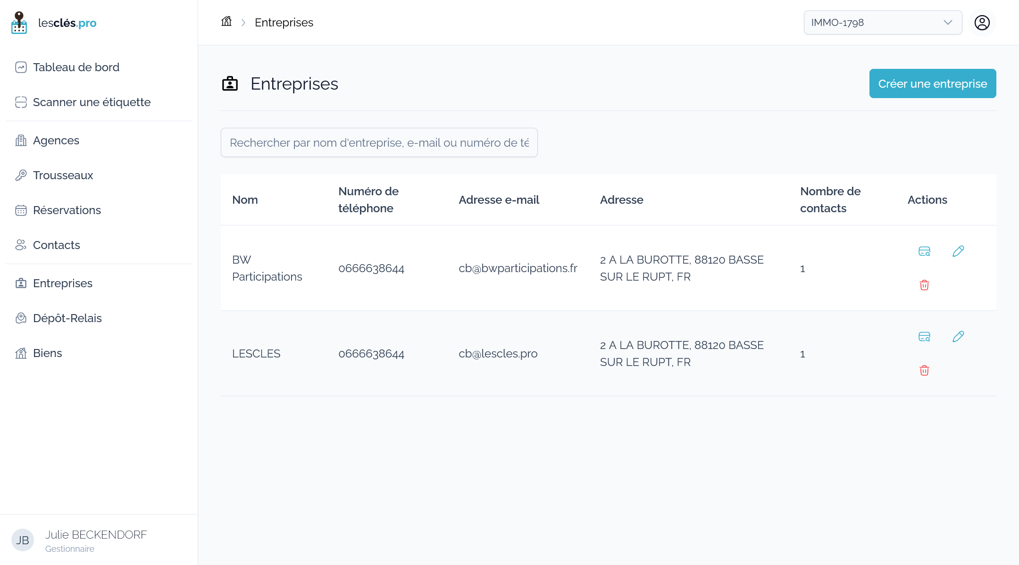Click Adresse e-mail column header
Image resolution: width=1019 pixels, height=565 pixels.
(499, 200)
